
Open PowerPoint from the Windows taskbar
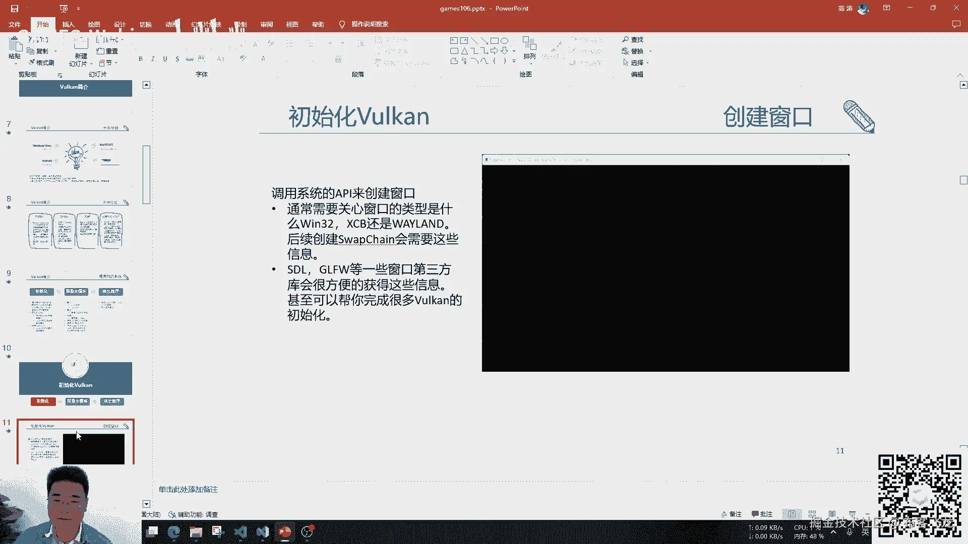click(285, 532)
